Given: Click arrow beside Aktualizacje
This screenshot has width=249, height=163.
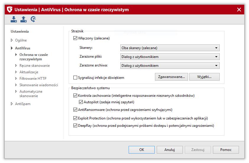Looking at the screenshot, I should click(16, 72).
